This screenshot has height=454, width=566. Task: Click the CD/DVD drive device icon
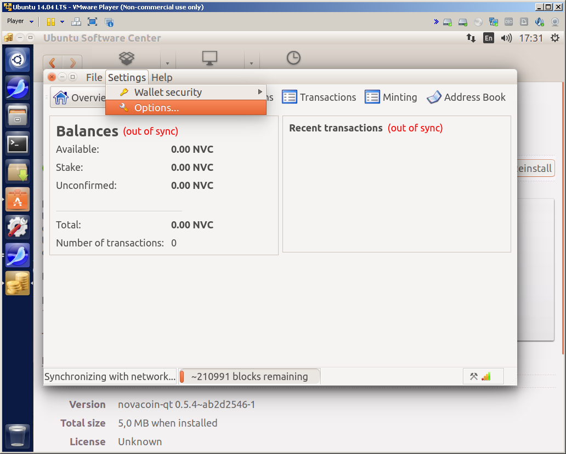point(478,22)
